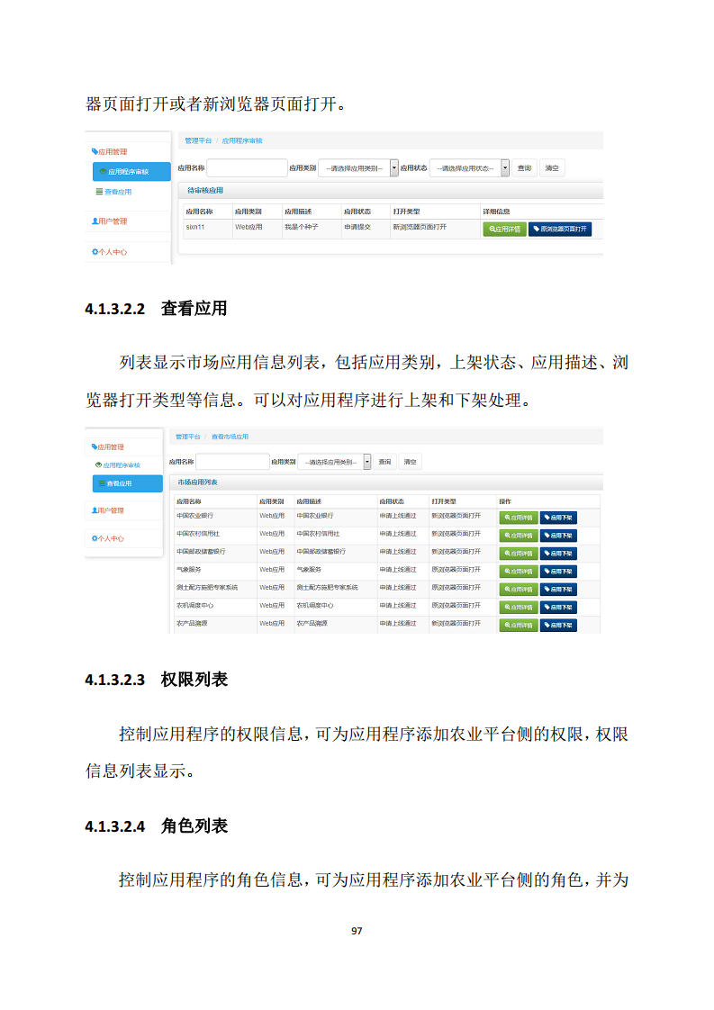
Task: Open 应用管理 in the 应用程序审核 page sidebar
Action: click(110, 152)
